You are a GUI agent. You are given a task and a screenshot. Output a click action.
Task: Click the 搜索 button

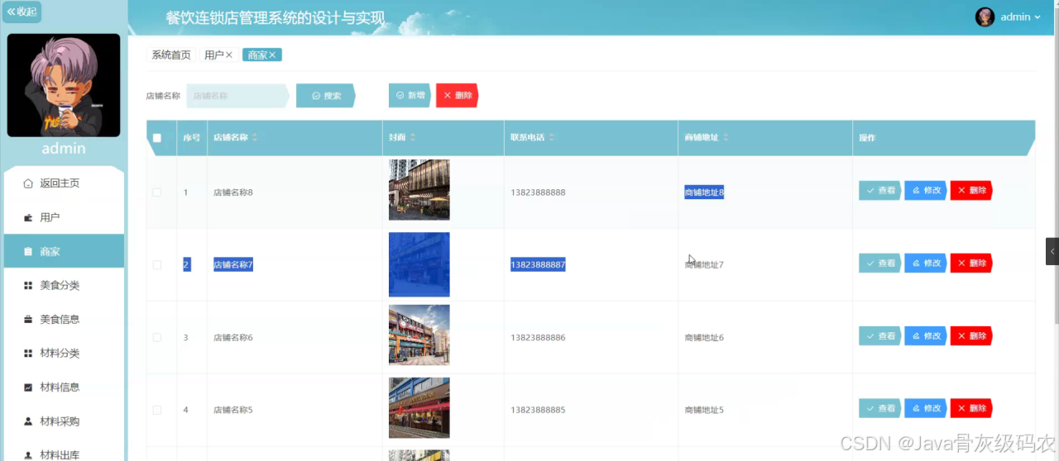(326, 96)
